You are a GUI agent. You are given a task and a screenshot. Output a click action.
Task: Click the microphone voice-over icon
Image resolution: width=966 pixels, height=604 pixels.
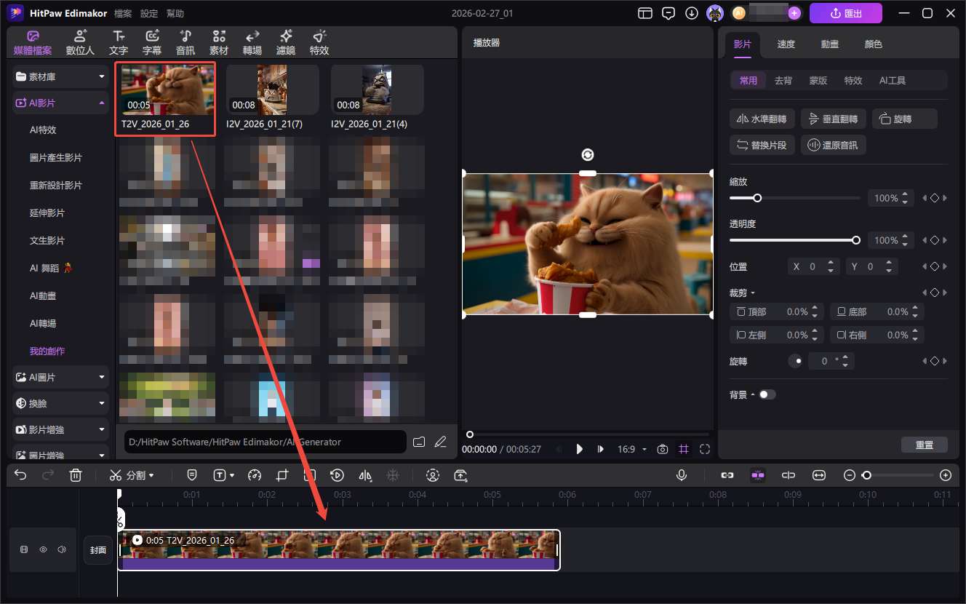pos(682,475)
